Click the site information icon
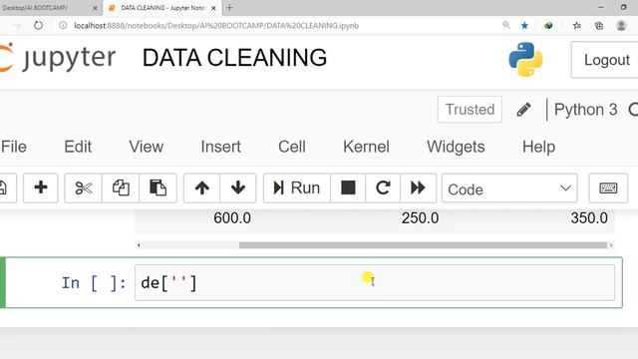Image resolution: width=638 pixels, height=359 pixels. tap(63, 25)
